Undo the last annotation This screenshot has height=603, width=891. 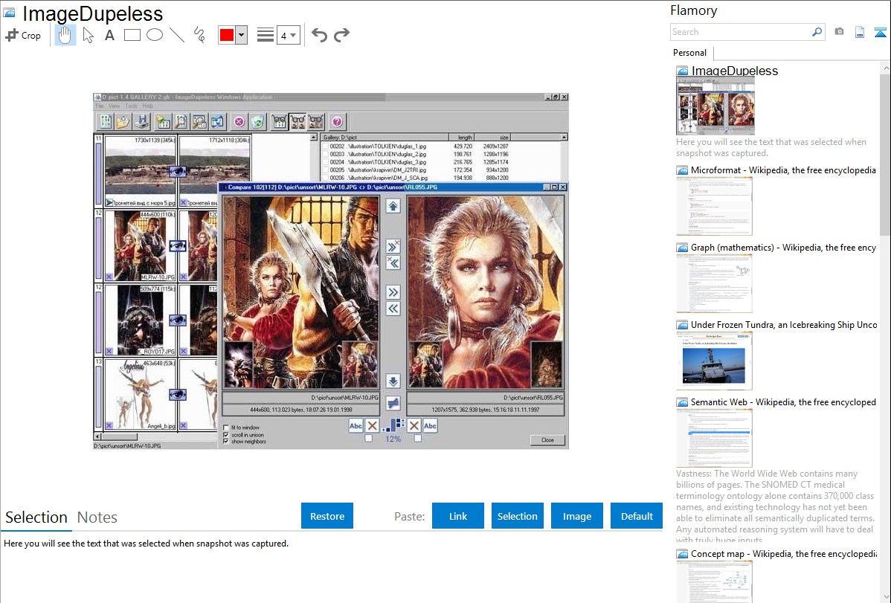click(x=319, y=35)
